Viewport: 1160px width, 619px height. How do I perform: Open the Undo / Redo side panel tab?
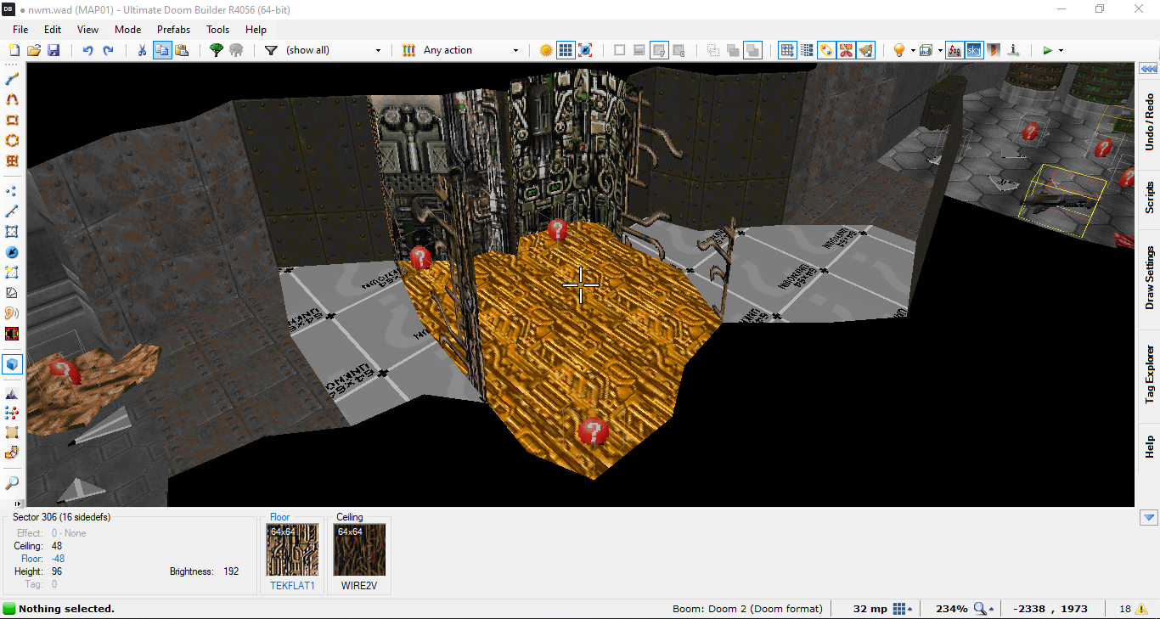coord(1149,122)
